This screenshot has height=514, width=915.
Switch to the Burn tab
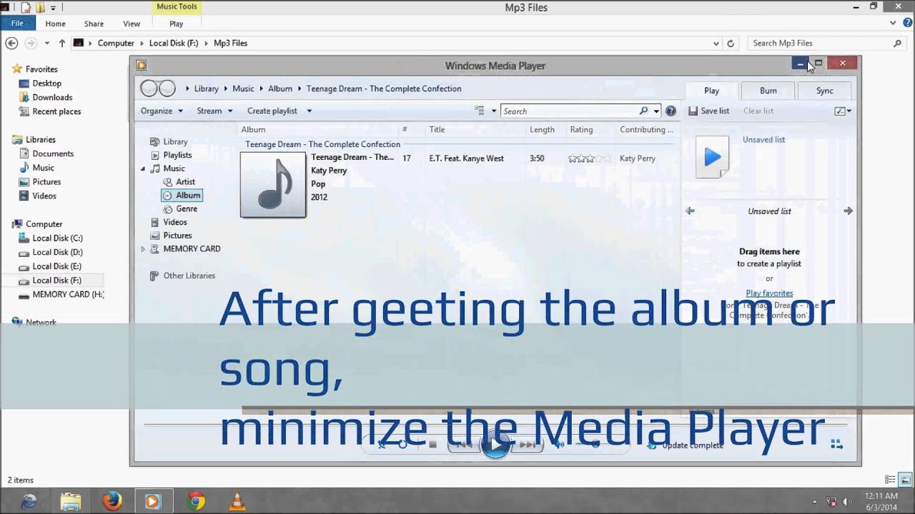[x=768, y=91]
